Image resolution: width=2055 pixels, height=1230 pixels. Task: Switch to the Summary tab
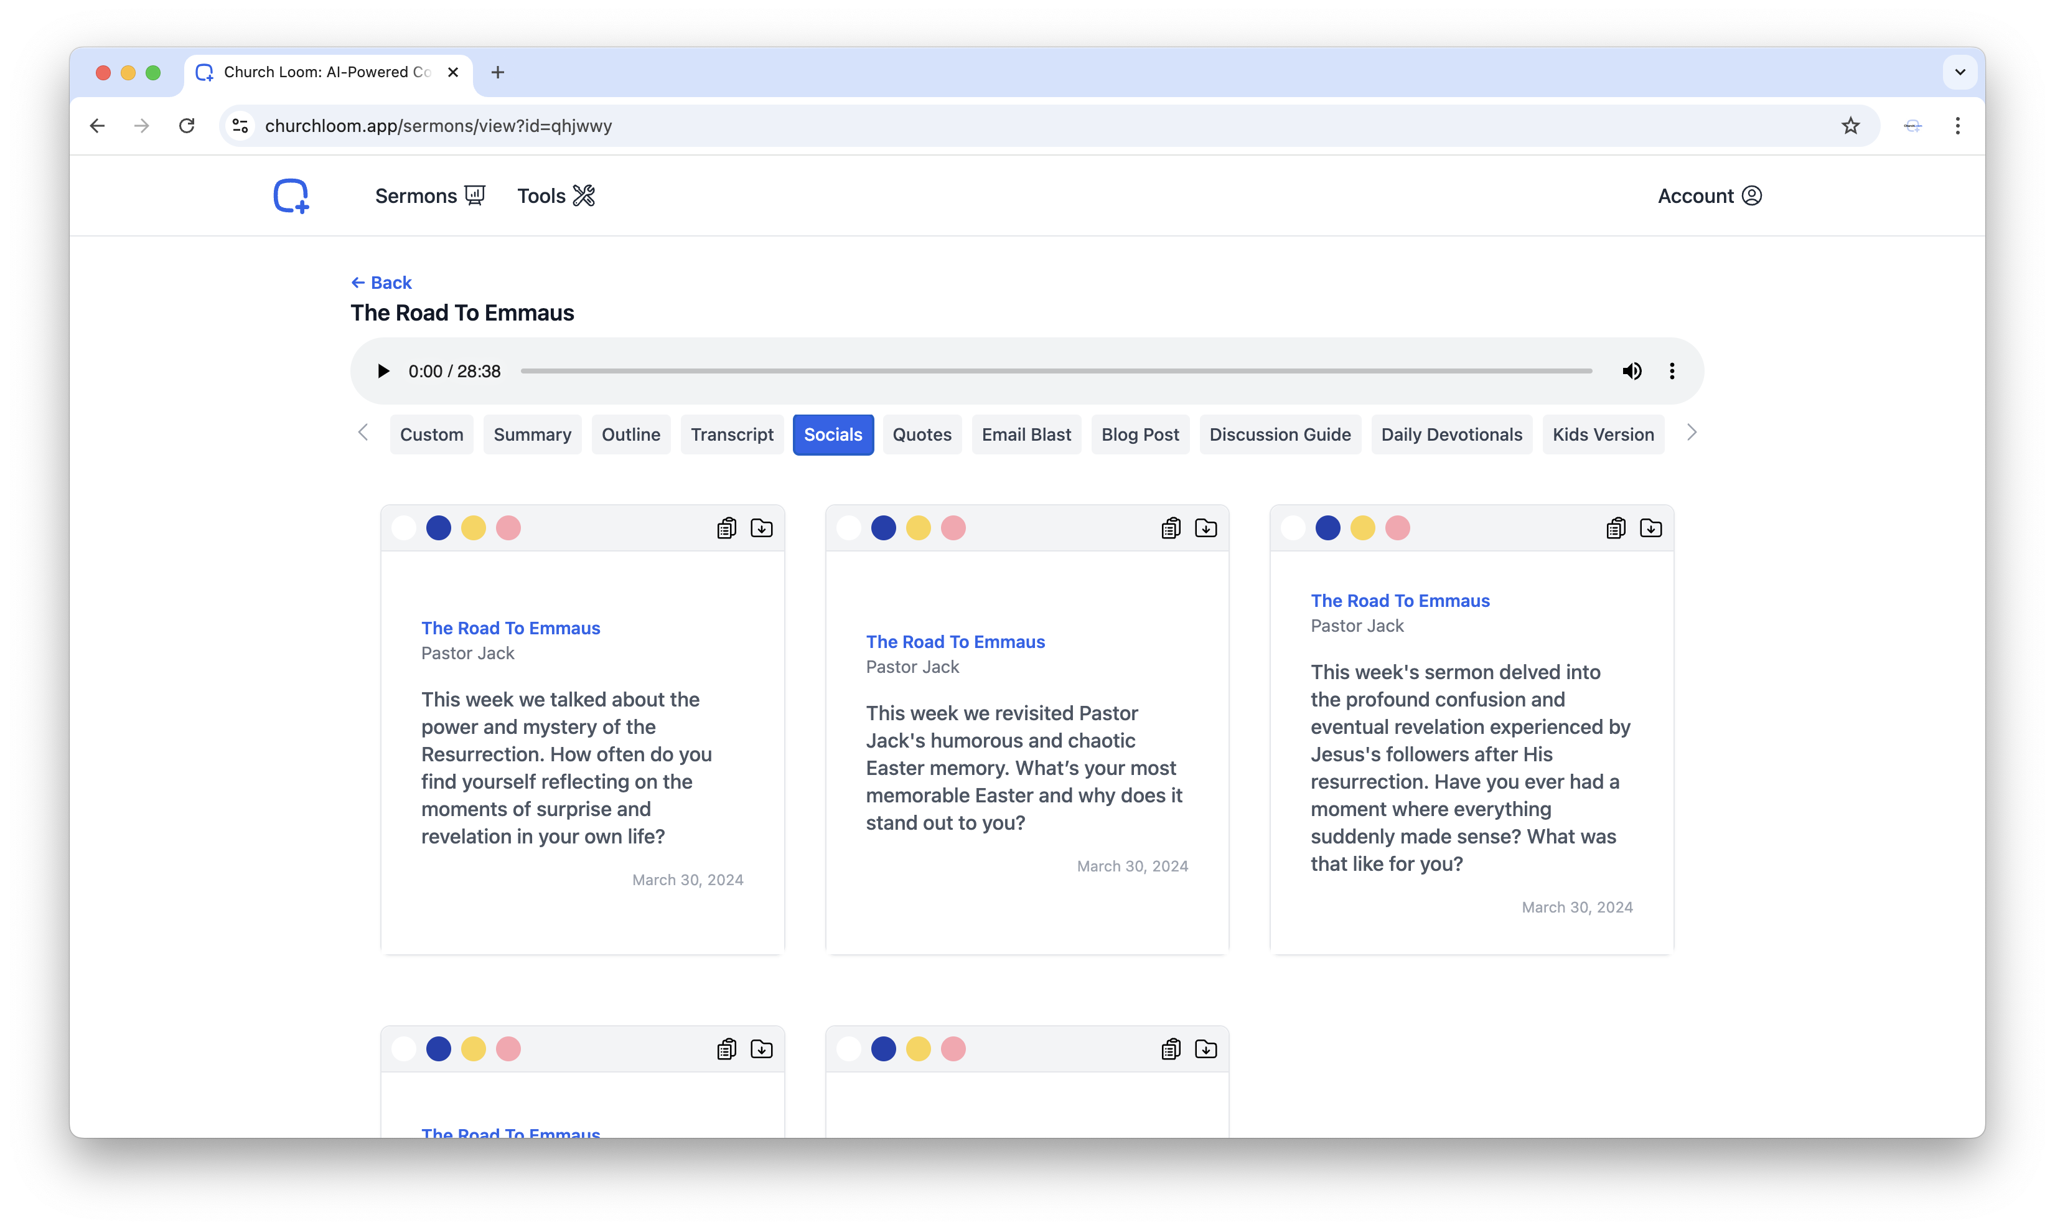533,434
